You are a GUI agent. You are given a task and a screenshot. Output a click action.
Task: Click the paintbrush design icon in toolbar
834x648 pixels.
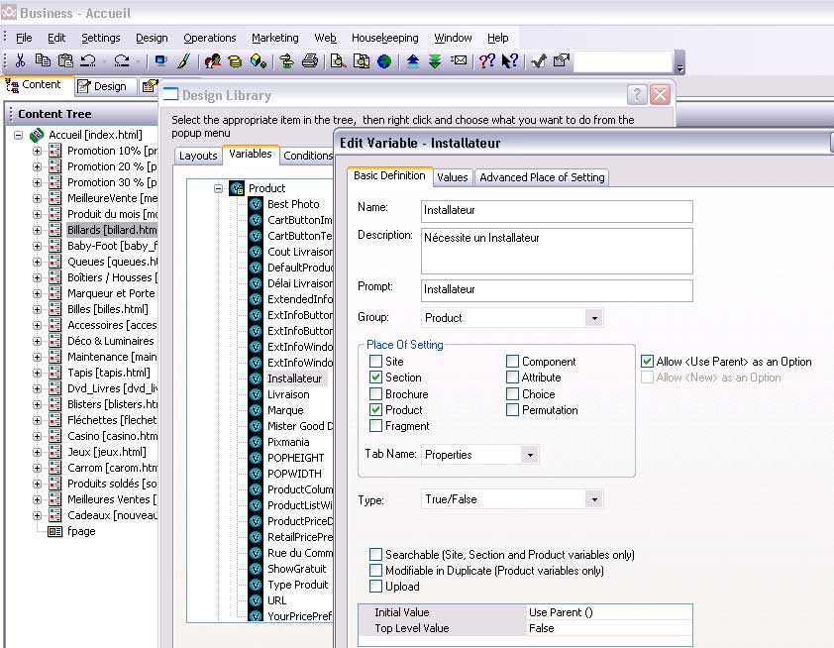click(183, 61)
